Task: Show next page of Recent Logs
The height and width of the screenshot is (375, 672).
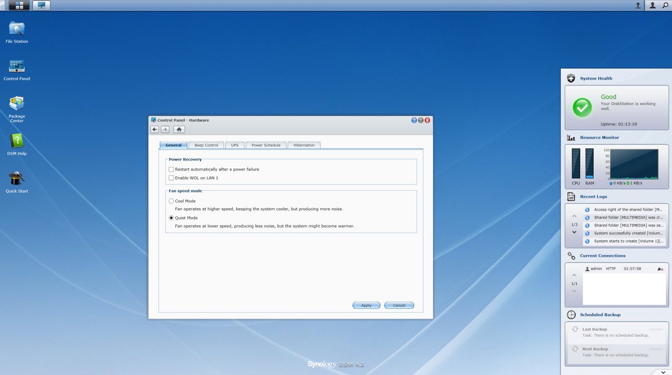Action: tap(574, 232)
